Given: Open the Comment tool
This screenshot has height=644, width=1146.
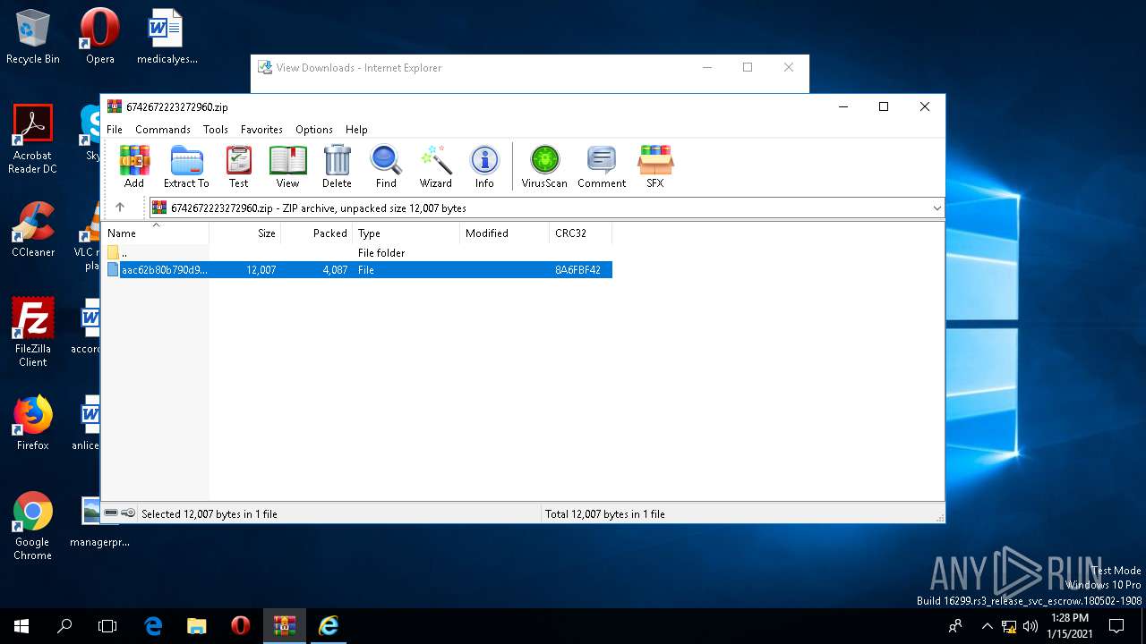Looking at the screenshot, I should tap(602, 166).
